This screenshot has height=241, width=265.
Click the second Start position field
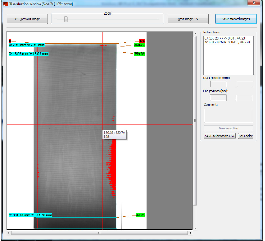point(245,84)
